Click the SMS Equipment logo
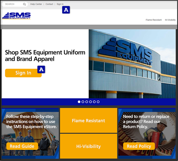 click(x=16, y=16)
